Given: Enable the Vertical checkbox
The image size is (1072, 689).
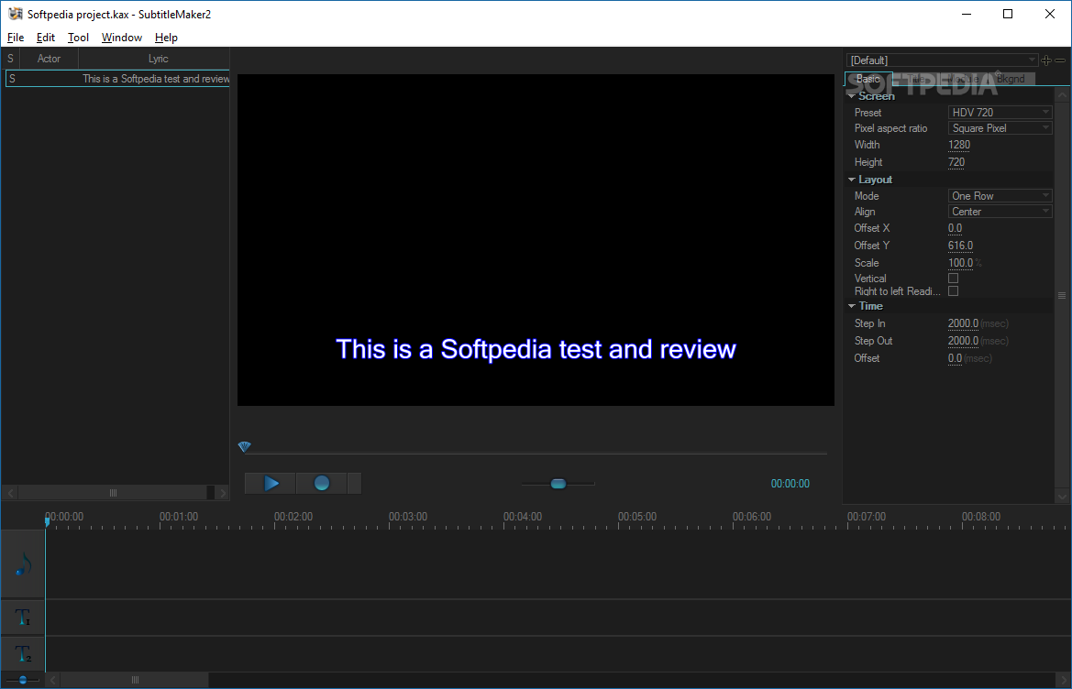Looking at the screenshot, I should coord(953,278).
